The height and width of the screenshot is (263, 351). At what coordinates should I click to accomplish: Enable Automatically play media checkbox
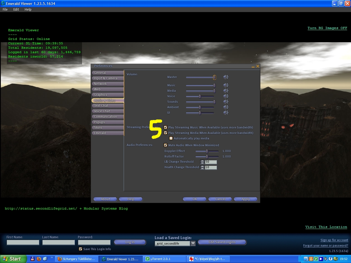171,138
